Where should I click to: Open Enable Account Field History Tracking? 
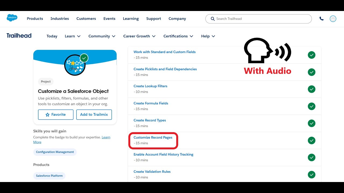(x=163, y=154)
